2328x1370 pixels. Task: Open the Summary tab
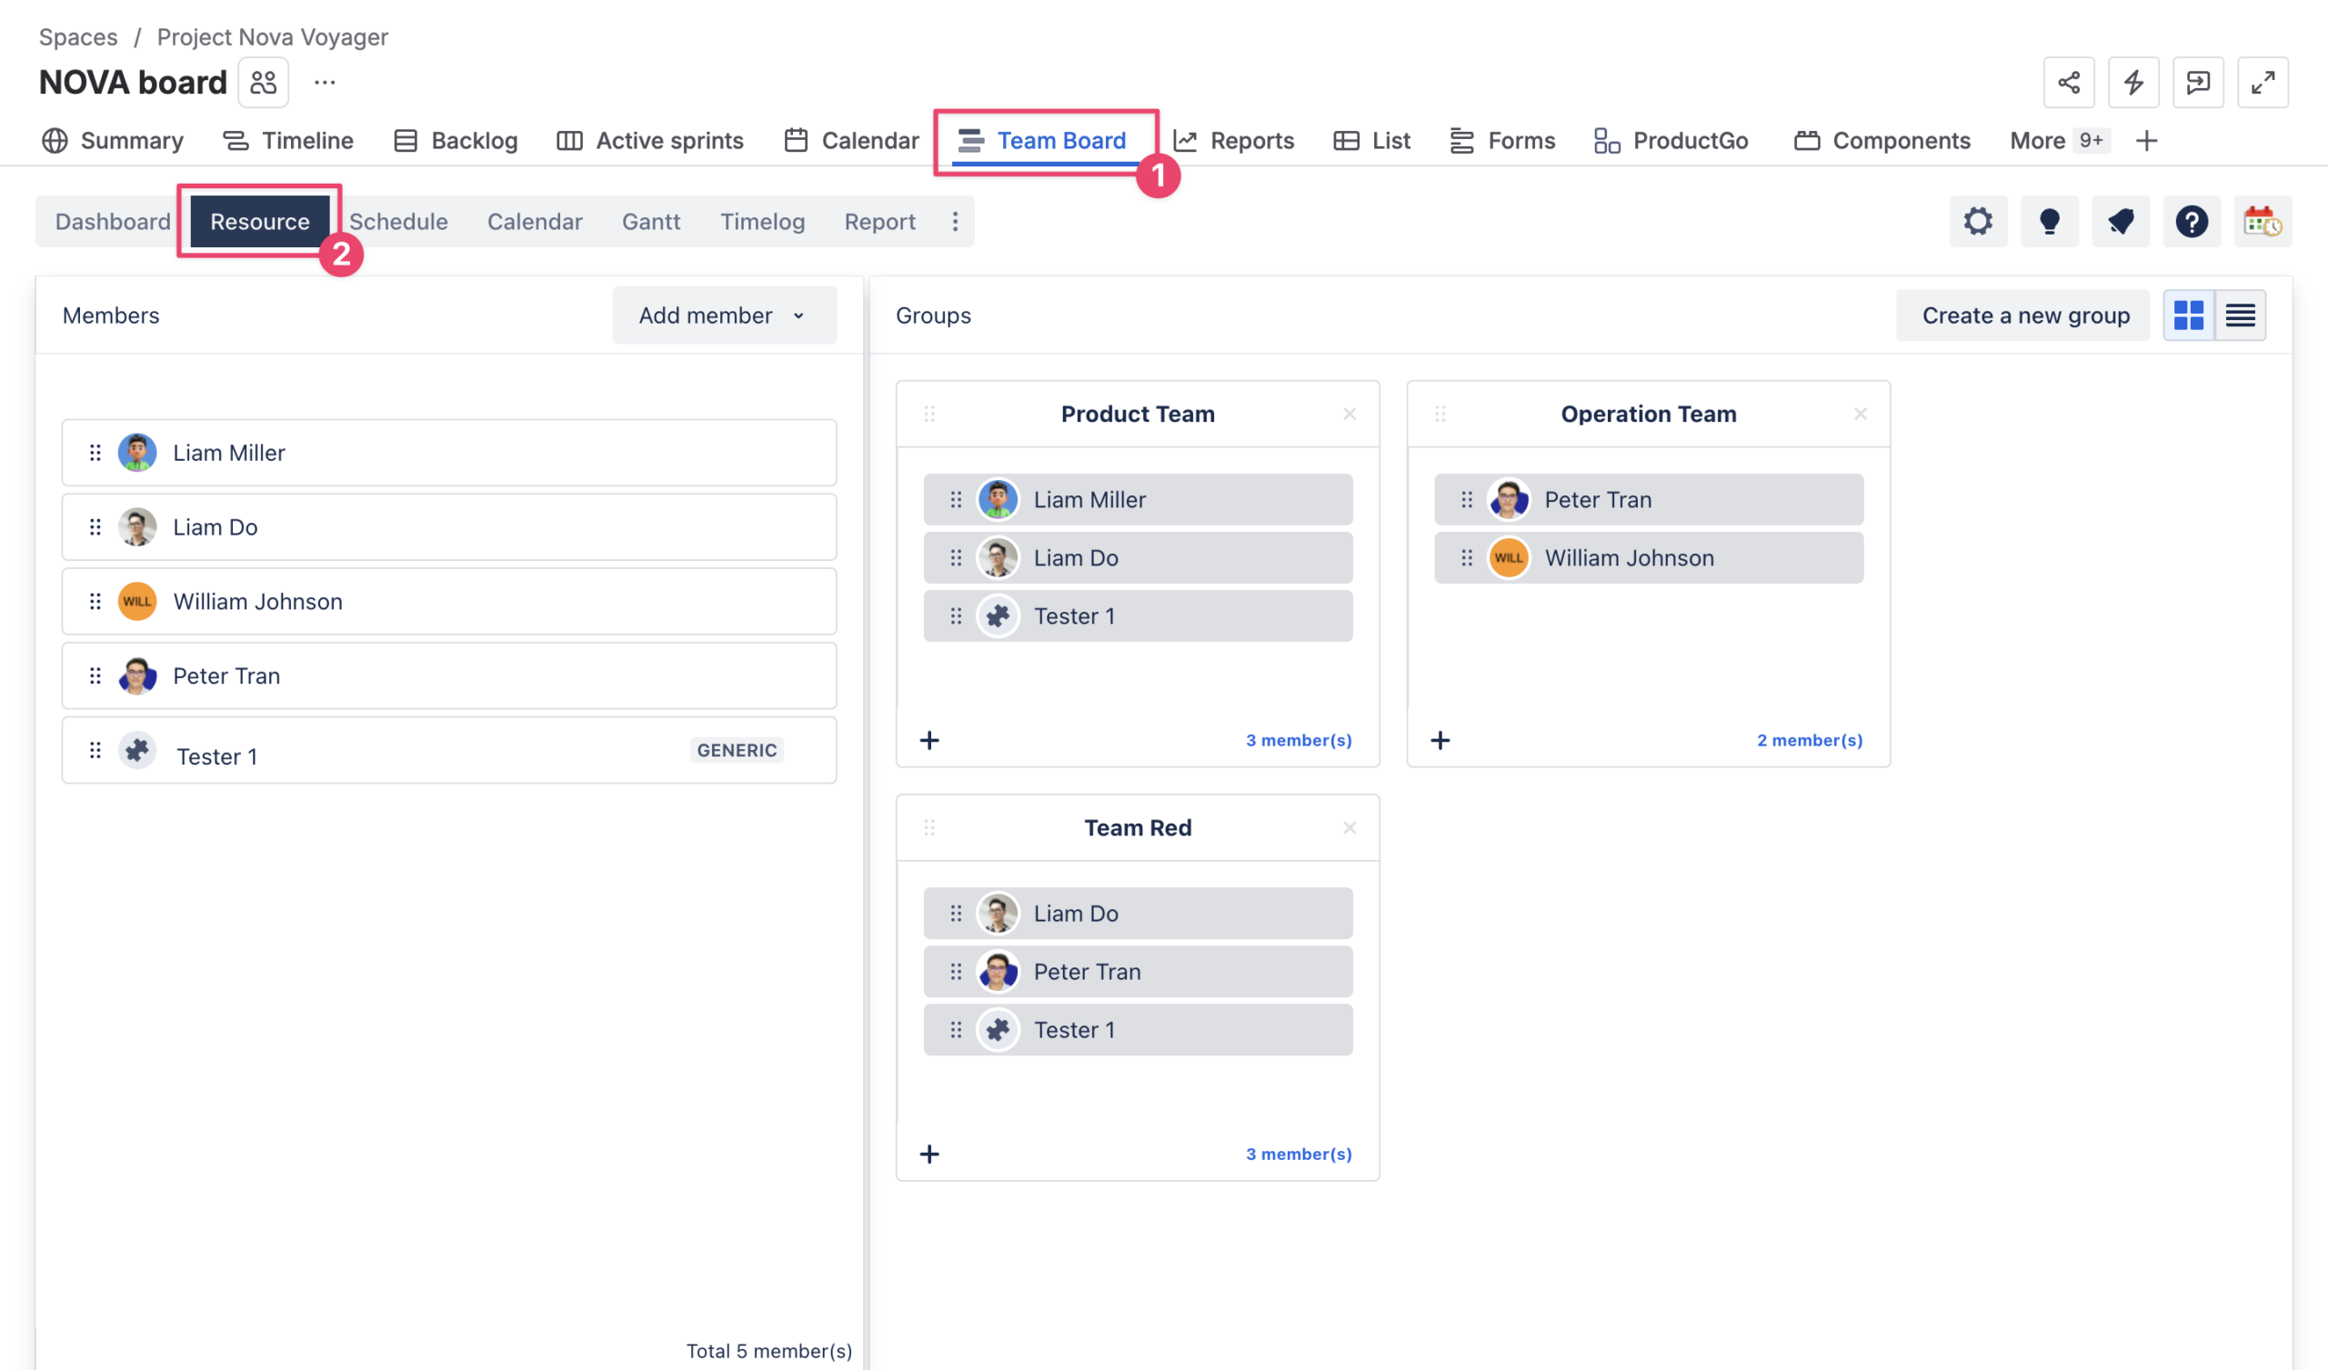pos(113,140)
